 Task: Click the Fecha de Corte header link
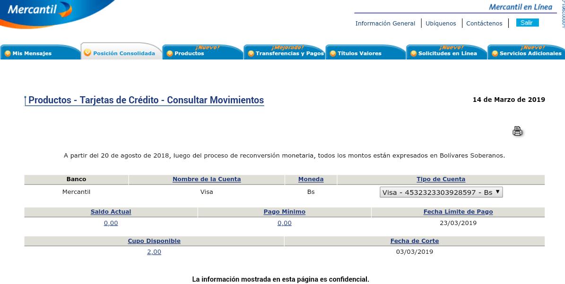click(414, 241)
